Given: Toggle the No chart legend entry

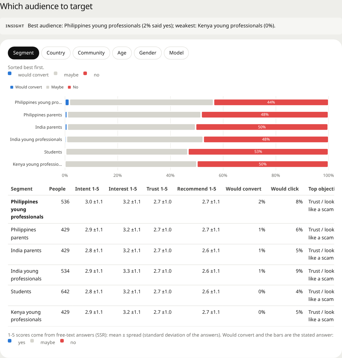Looking at the screenshot, I should click(73, 87).
